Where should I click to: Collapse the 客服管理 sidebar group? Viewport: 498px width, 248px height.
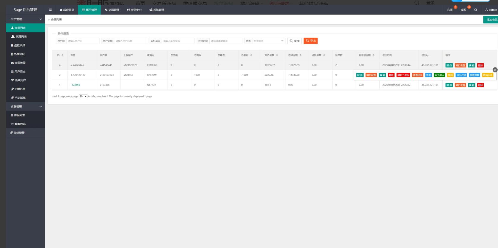(40, 107)
